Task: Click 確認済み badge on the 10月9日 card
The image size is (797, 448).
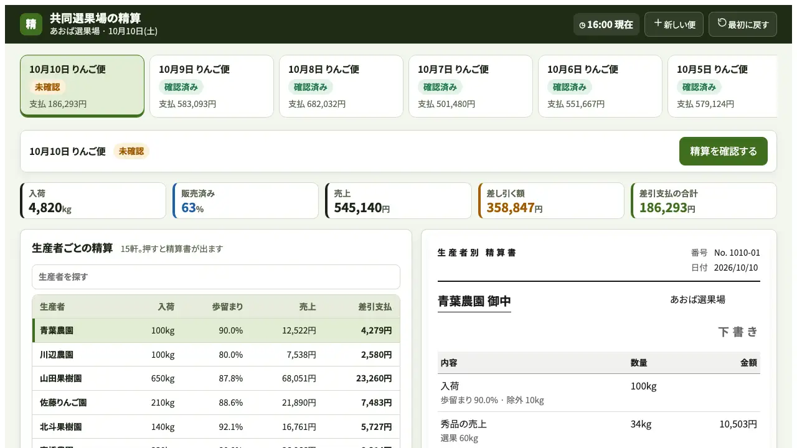Action: point(181,87)
